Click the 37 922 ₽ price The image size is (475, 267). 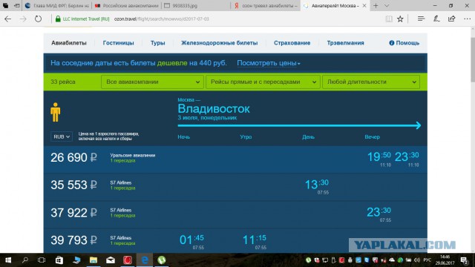(x=73, y=213)
